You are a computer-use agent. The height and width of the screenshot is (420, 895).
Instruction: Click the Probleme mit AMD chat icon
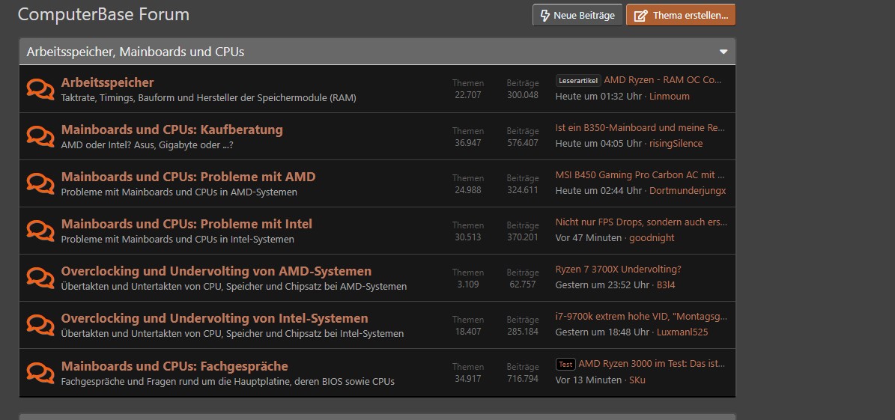click(x=40, y=183)
